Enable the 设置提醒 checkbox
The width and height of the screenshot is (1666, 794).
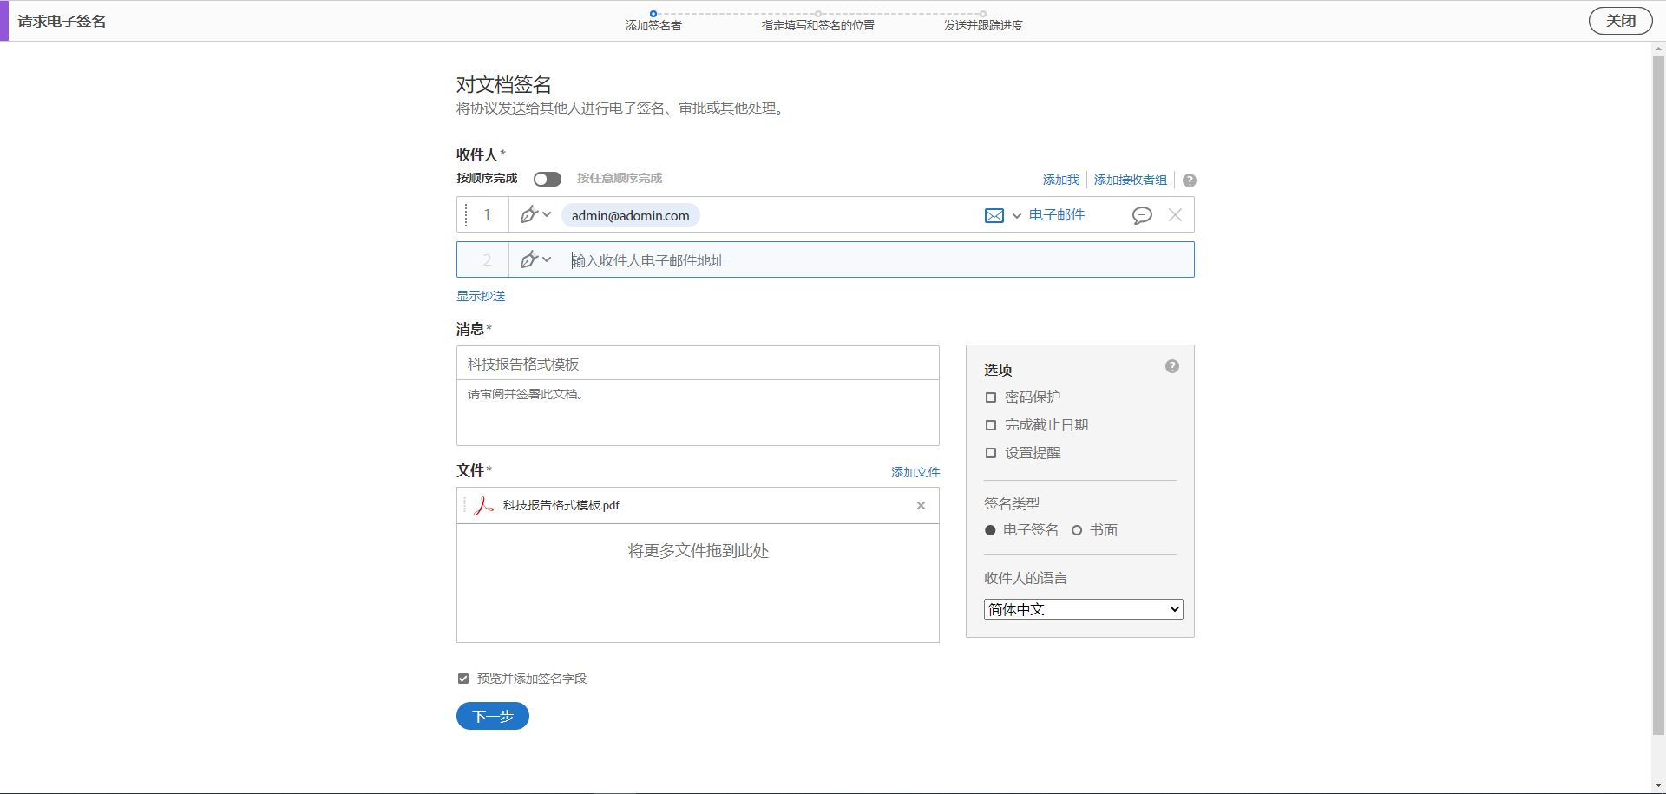coord(991,453)
